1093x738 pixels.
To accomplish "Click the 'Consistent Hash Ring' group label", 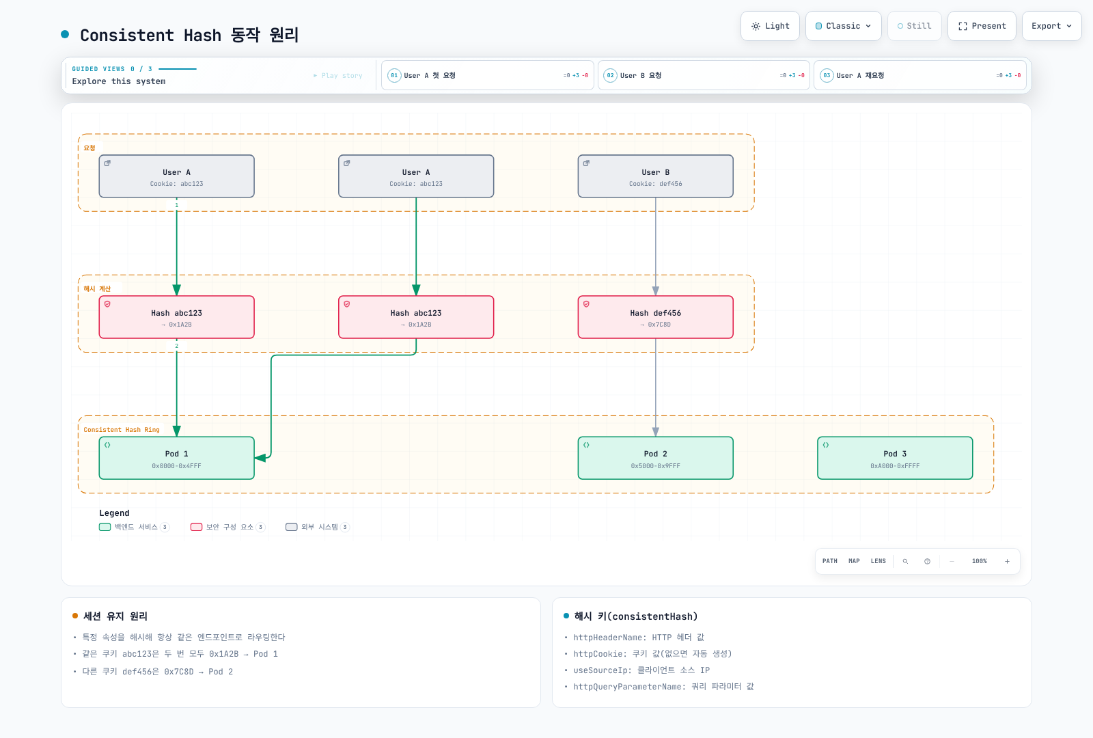I will point(122,430).
